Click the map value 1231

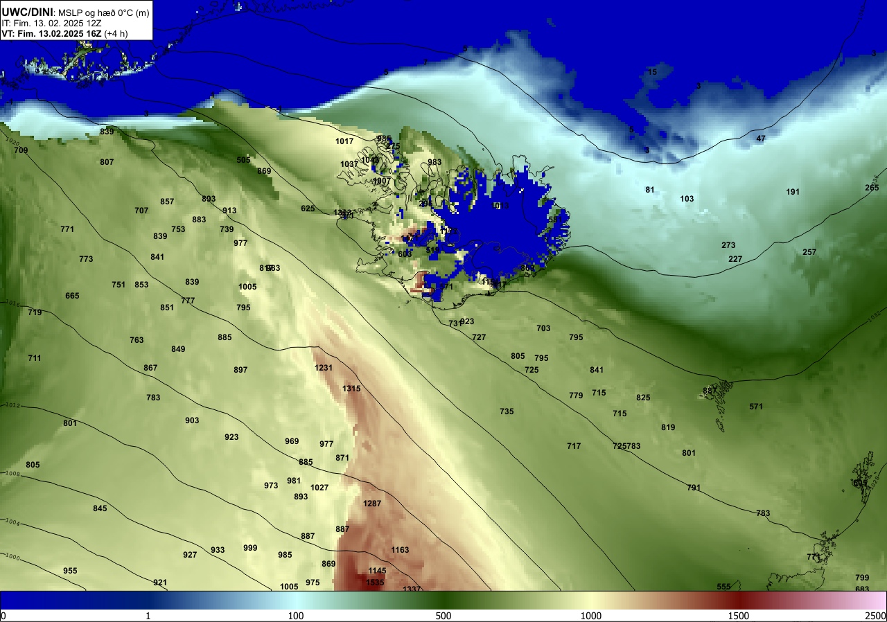324,368
